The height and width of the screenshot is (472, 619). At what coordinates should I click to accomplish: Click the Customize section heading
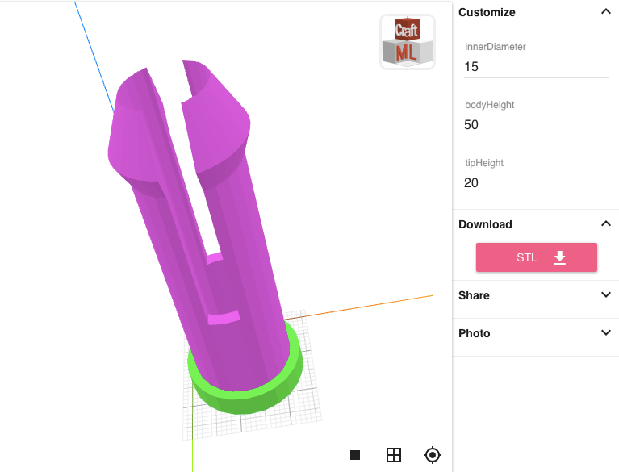click(x=487, y=12)
